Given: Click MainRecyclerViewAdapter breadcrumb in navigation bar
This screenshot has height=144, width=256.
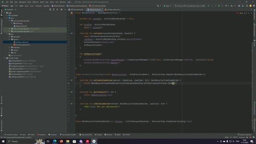Looking at the screenshot, I should click(x=77, y=6).
